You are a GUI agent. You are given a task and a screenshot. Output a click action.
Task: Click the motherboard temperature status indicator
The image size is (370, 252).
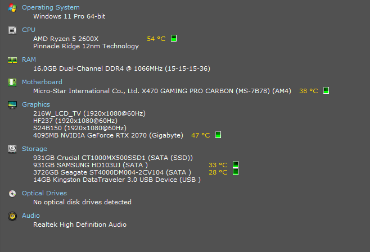point(326,90)
